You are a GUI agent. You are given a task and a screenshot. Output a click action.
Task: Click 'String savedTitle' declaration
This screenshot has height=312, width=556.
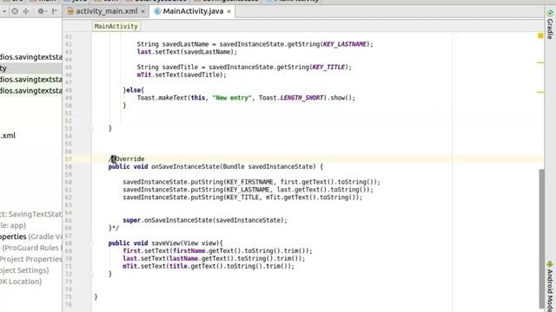click(168, 68)
